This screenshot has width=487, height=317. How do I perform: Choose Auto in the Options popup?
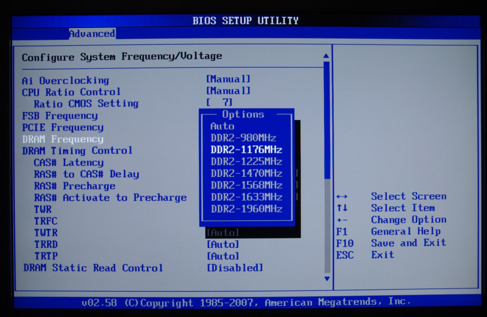pyautogui.click(x=222, y=126)
